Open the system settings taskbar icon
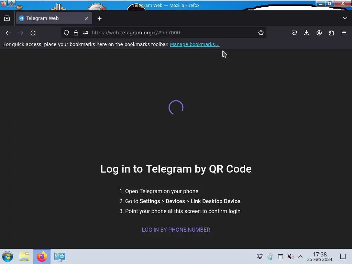The height and width of the screenshot is (264, 352). coord(60,256)
